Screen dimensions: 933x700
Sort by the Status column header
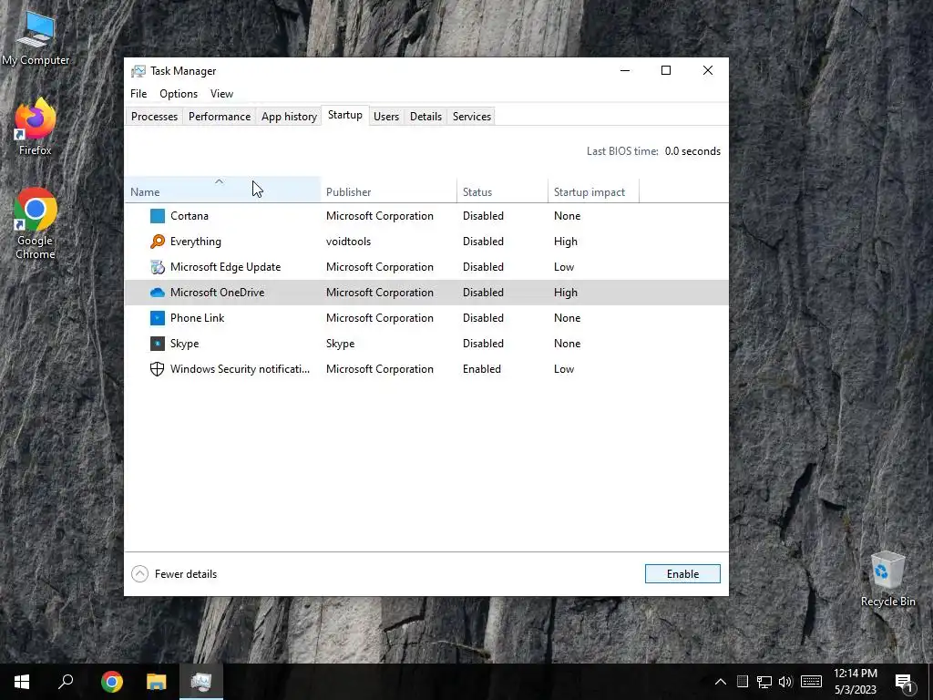[502, 190]
